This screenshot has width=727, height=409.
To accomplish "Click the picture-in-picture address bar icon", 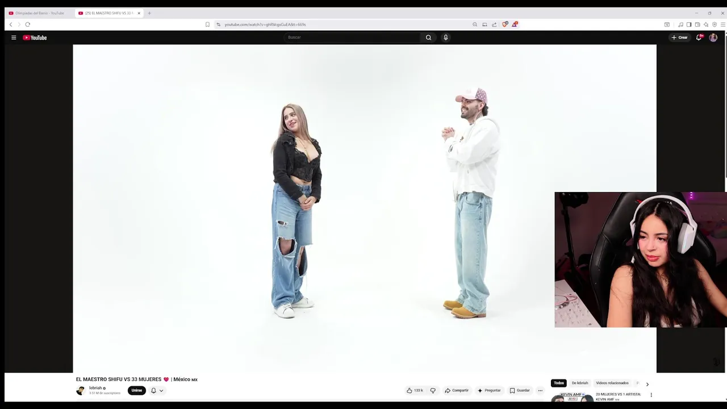I will click(x=484, y=24).
